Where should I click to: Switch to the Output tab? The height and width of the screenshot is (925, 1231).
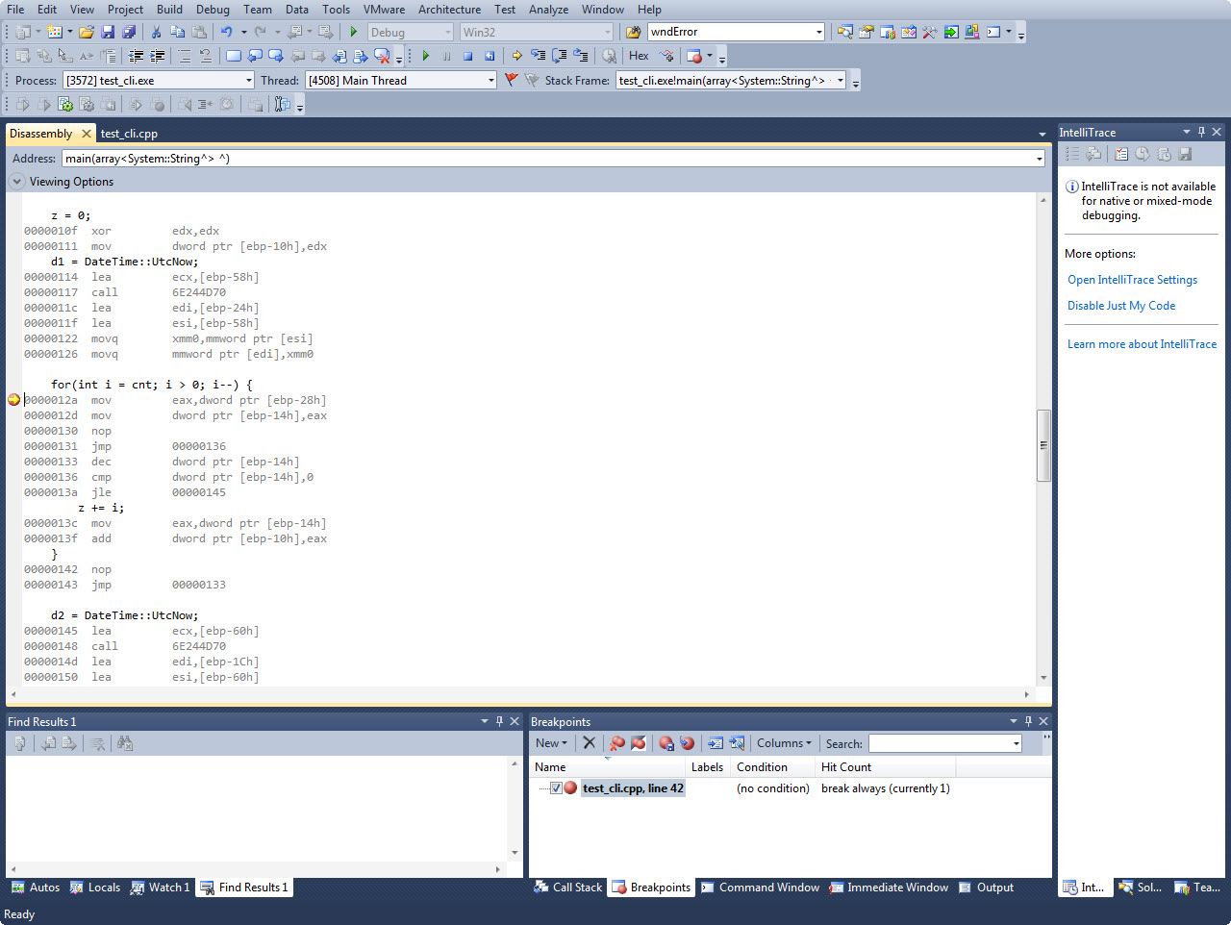tap(986, 887)
